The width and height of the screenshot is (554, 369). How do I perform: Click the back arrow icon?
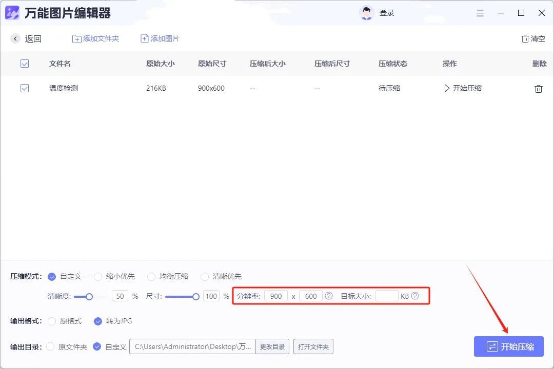pos(15,39)
